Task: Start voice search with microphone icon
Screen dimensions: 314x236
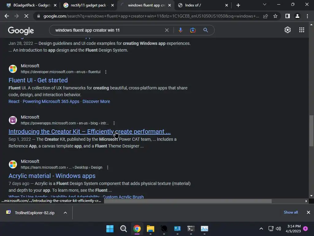Action: tap(180, 30)
